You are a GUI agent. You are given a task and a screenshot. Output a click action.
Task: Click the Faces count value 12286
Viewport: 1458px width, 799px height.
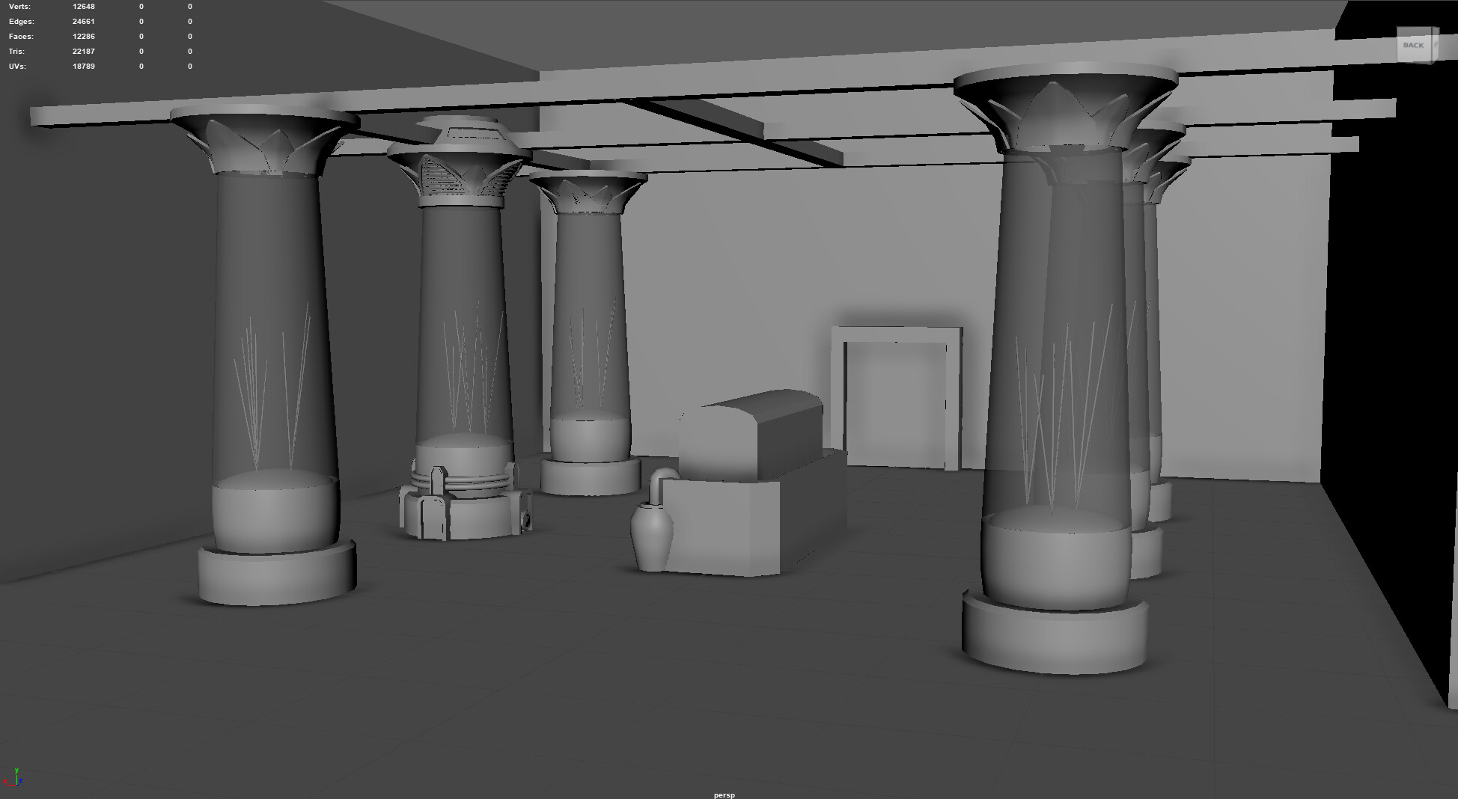pos(84,37)
